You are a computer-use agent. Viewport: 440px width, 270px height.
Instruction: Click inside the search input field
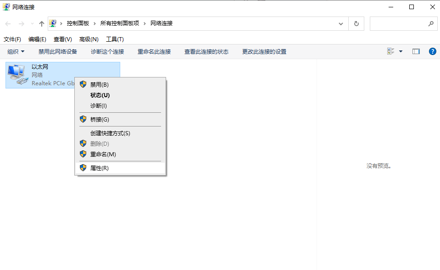point(399,23)
